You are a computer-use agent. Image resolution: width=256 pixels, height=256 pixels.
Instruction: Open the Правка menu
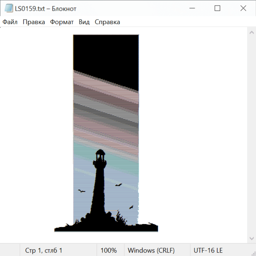click(x=34, y=22)
